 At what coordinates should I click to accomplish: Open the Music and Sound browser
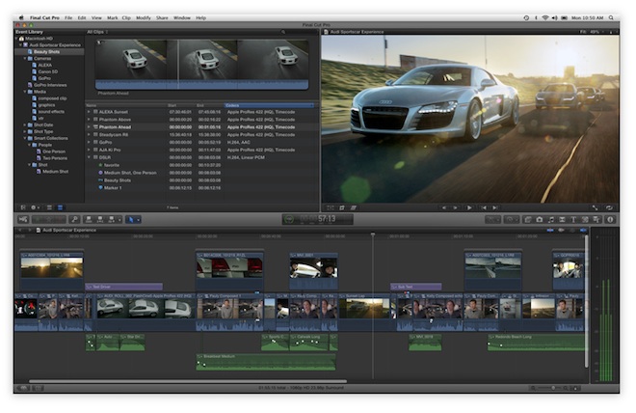coord(550,220)
